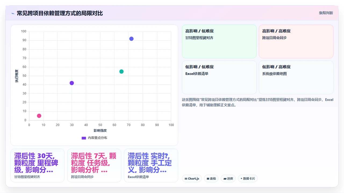Click the 数据卡片 chip icon
The width and height of the screenshot is (344, 193).
pos(241,179)
